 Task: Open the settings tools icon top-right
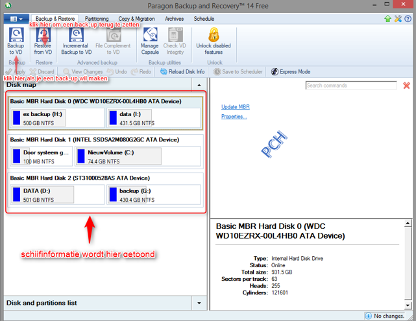coord(398,19)
